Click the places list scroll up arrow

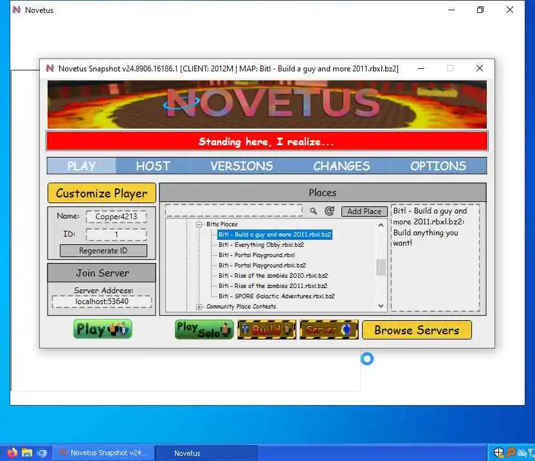[381, 225]
